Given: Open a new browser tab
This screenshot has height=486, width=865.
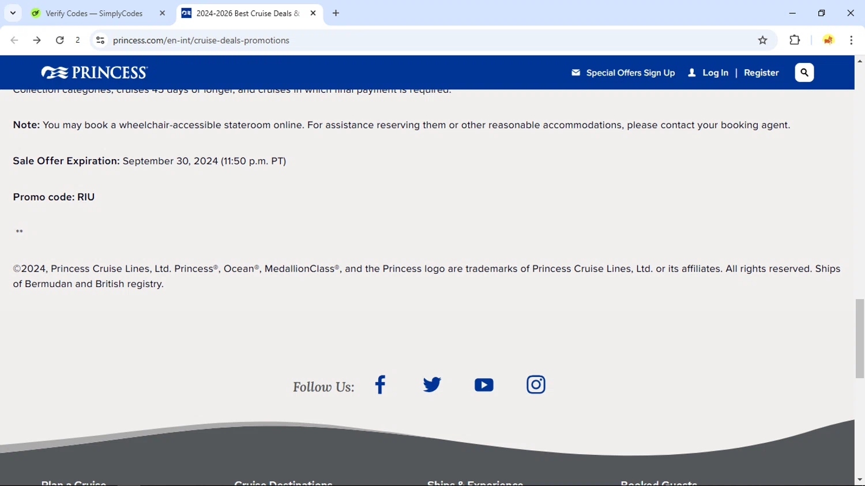Looking at the screenshot, I should (x=336, y=13).
